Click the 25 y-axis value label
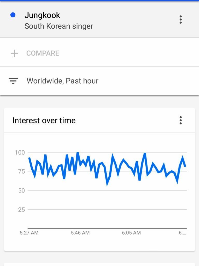The width and height of the screenshot is (199, 266). tap(21, 210)
